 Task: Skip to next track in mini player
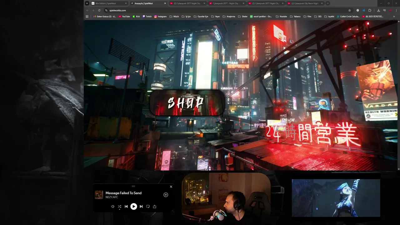click(x=141, y=206)
